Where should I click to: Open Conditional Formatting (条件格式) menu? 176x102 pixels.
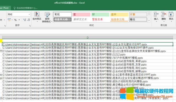(x=37, y=16)
